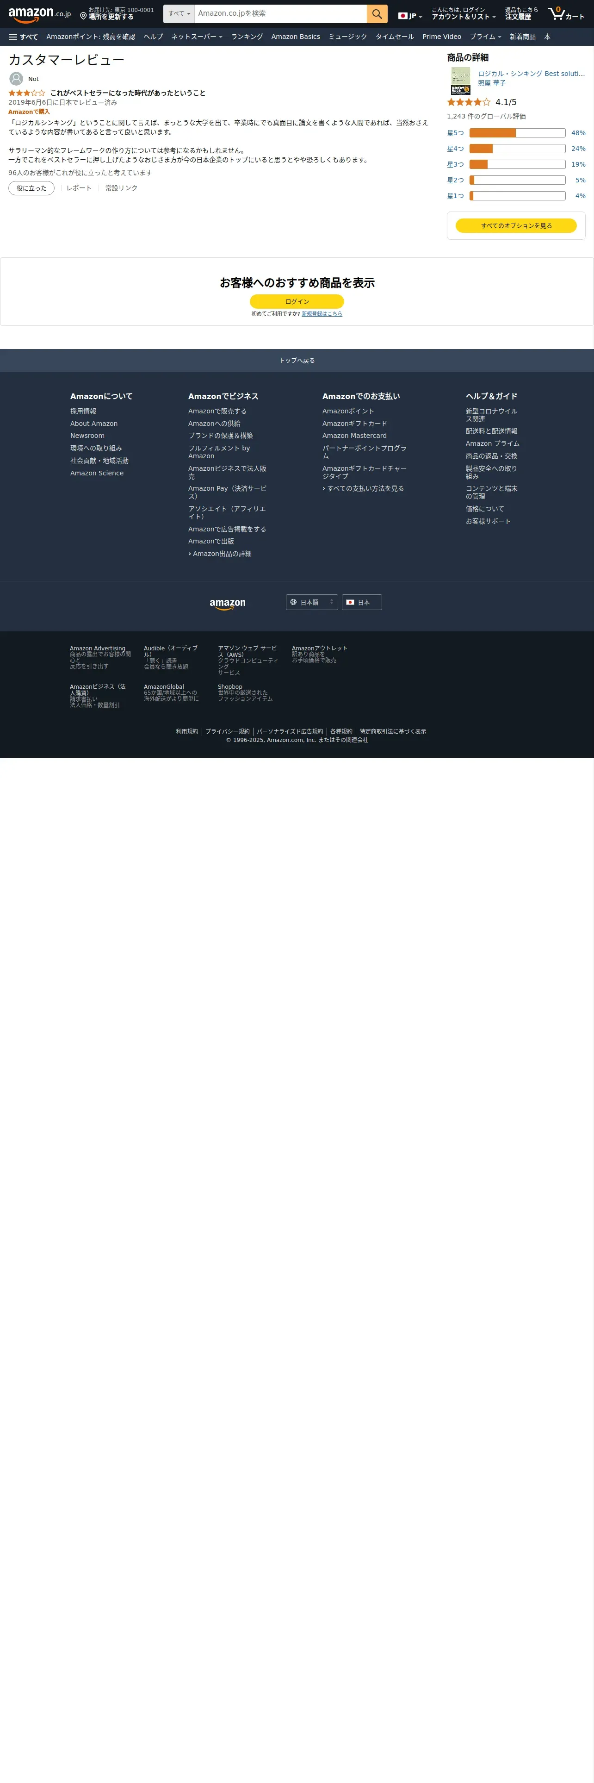Filter by 星4つ rating bar
The image size is (594, 1783).
[x=516, y=149]
